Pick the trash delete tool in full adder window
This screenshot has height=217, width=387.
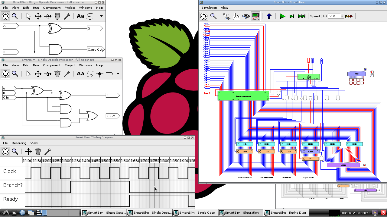click(x=57, y=74)
